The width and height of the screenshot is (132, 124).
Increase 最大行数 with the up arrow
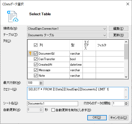[x=41, y=82]
